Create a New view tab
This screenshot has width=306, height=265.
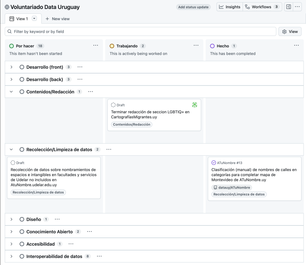point(57,19)
